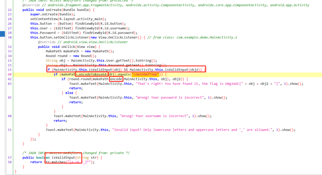The image size is (322, 175).
Task: Click line number 24 in the gutter
Action: pos(10,19)
